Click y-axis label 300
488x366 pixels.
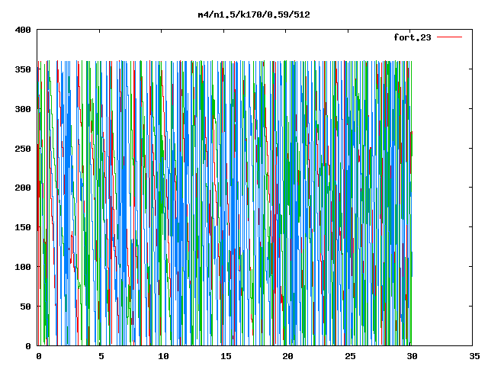coord(23,109)
